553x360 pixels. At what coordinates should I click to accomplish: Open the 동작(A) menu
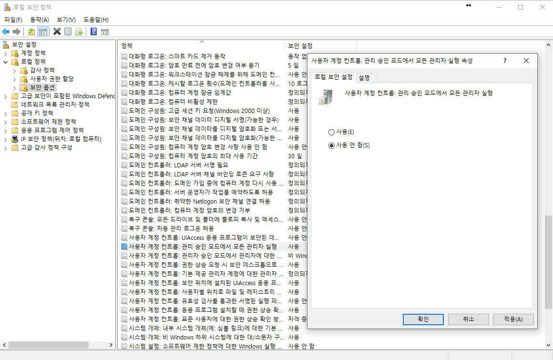pyautogui.click(x=39, y=20)
